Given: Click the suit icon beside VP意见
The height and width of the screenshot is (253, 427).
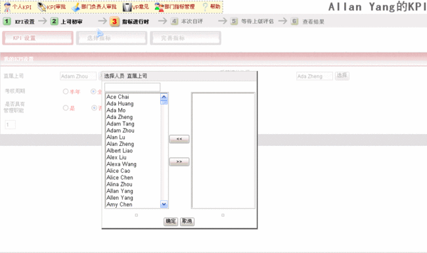Looking at the screenshot, I should click(127, 7).
